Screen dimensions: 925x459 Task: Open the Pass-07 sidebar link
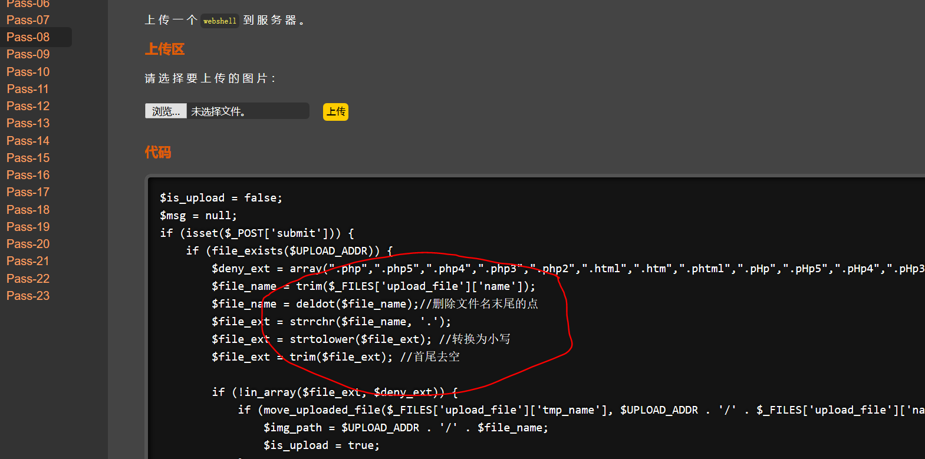click(x=28, y=20)
